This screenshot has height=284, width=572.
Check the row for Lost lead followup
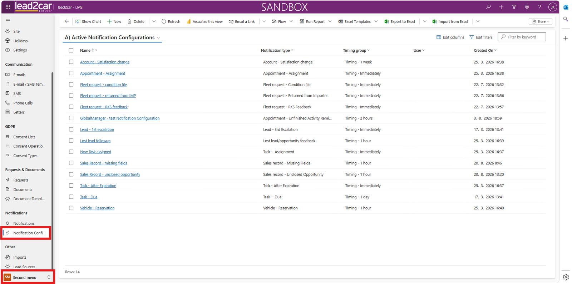[x=71, y=141]
